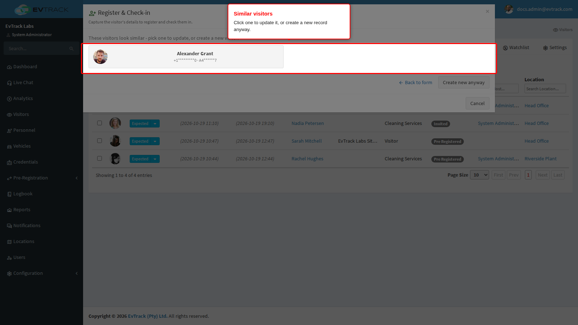Focus the sidebar Search field
Viewport: 578px width, 325px height.
(41, 48)
